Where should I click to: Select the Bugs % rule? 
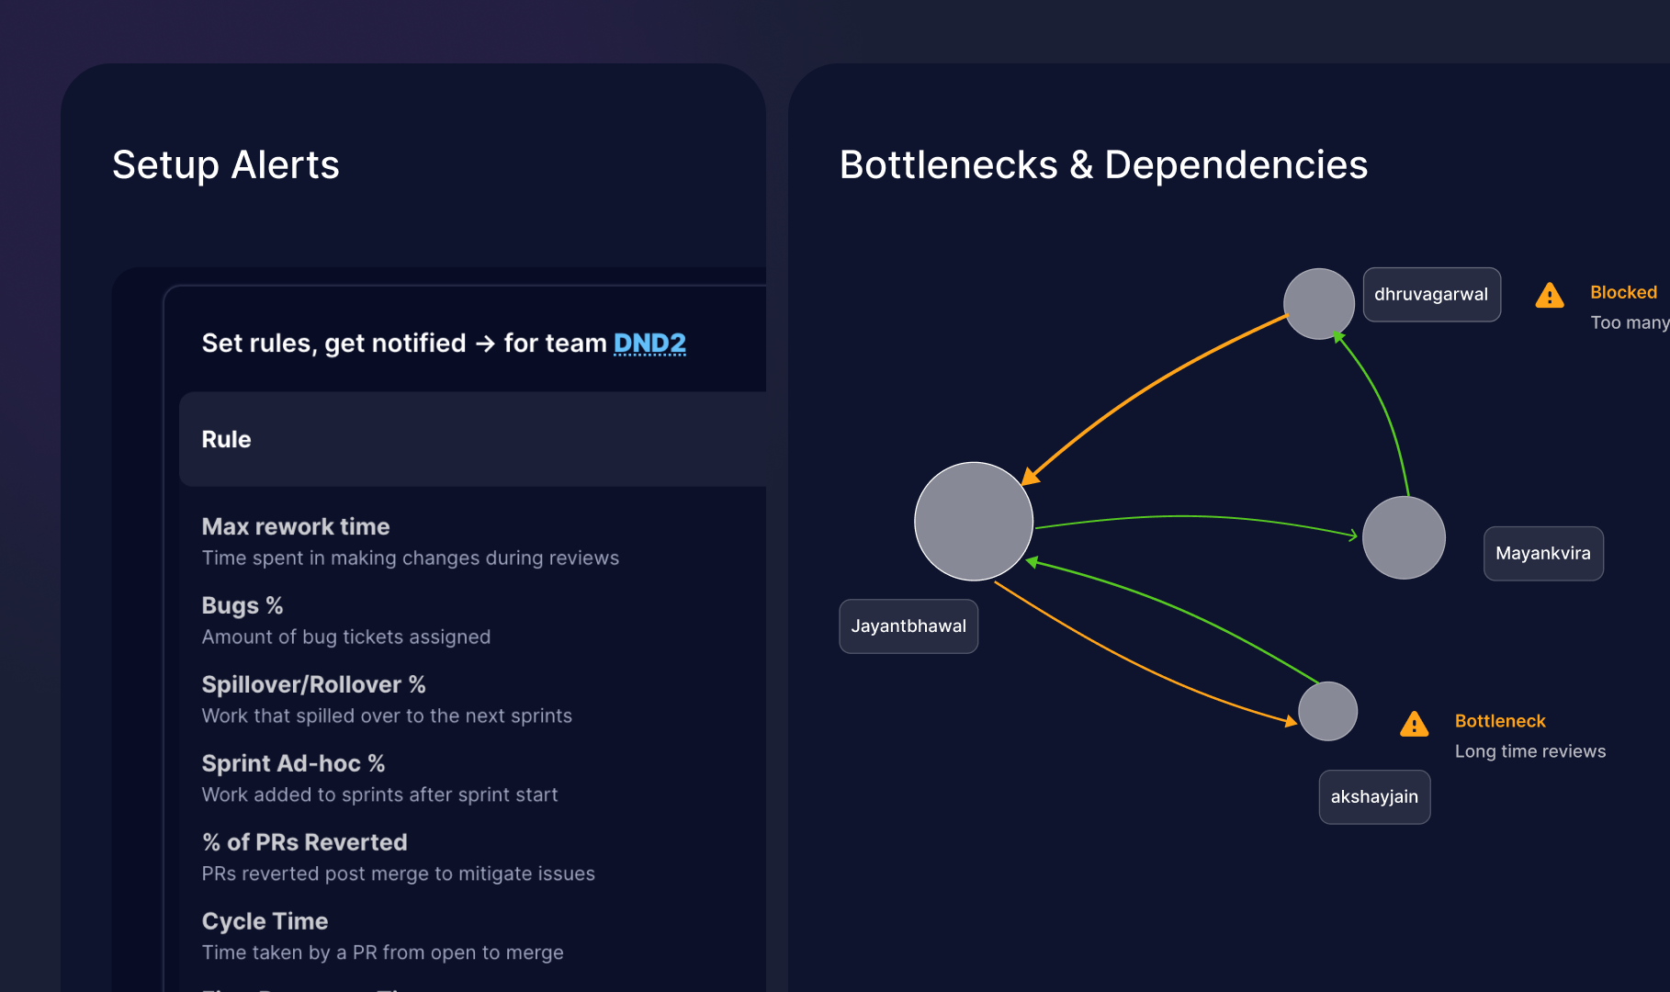(x=243, y=605)
